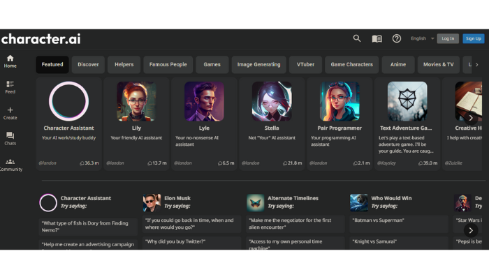Image resolution: width=489 pixels, height=279 pixels.
Task: Click the Stella character name
Action: coord(272,128)
